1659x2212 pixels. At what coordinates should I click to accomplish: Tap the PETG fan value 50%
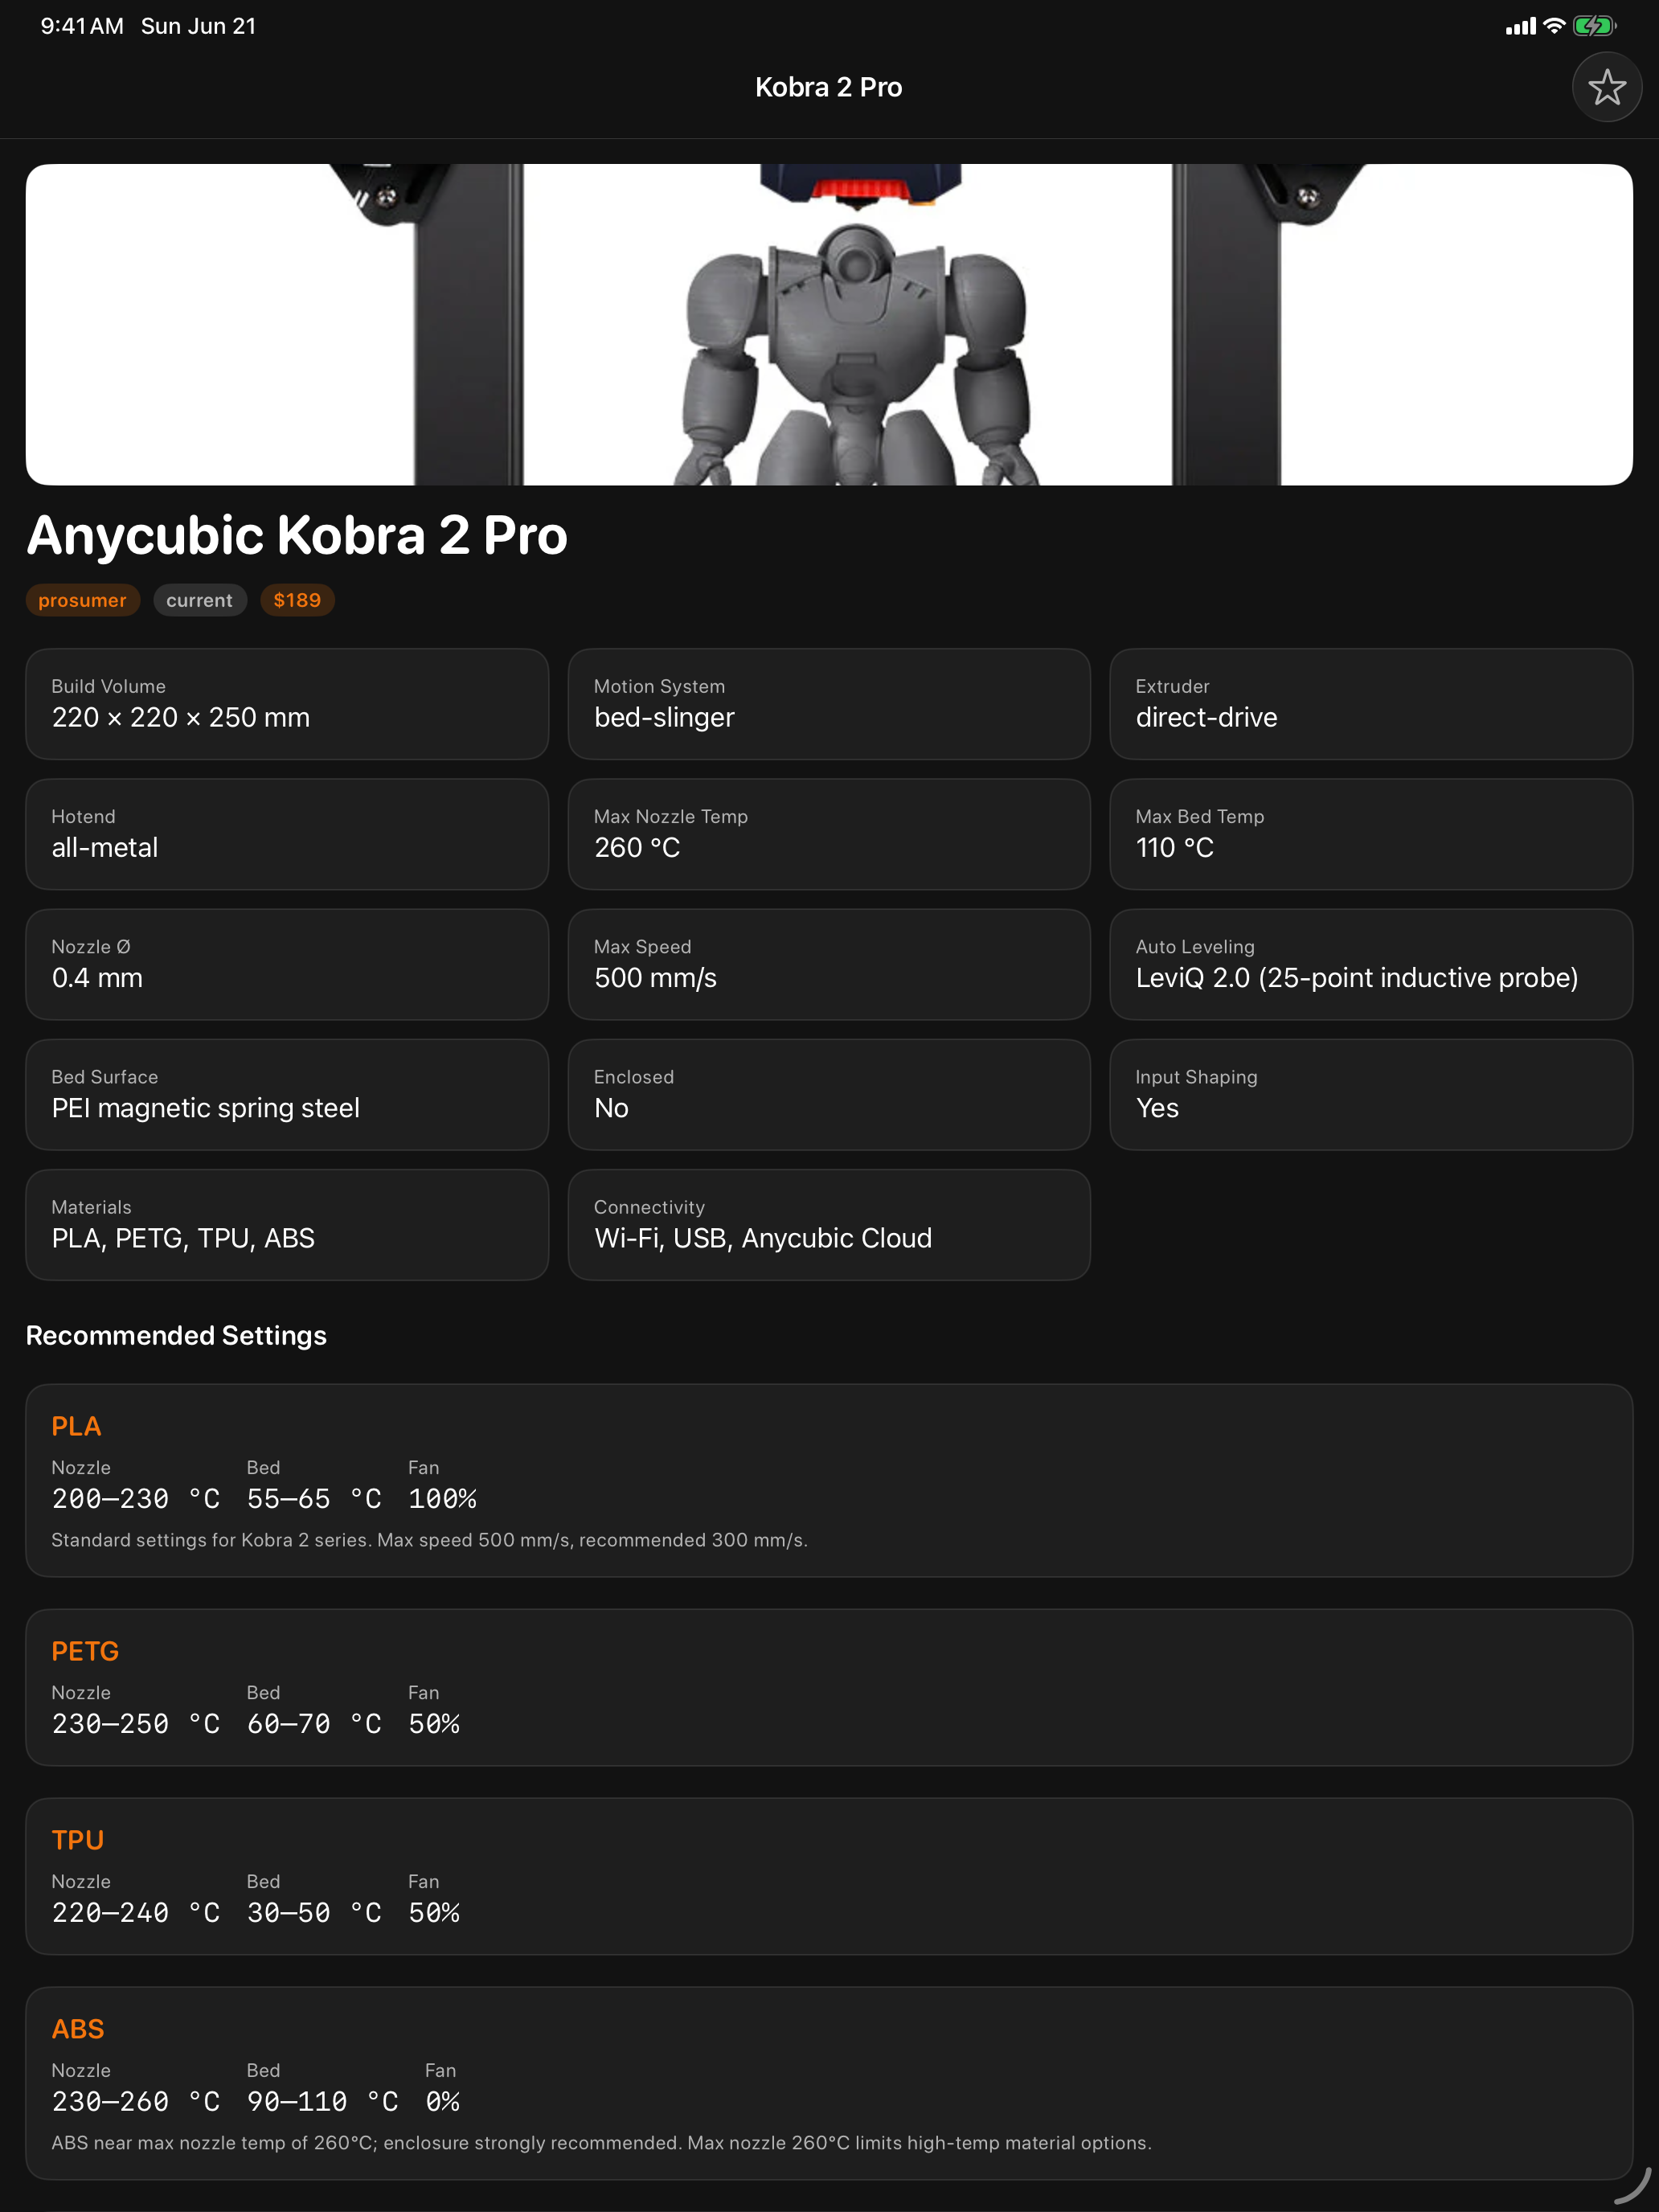click(x=434, y=1723)
